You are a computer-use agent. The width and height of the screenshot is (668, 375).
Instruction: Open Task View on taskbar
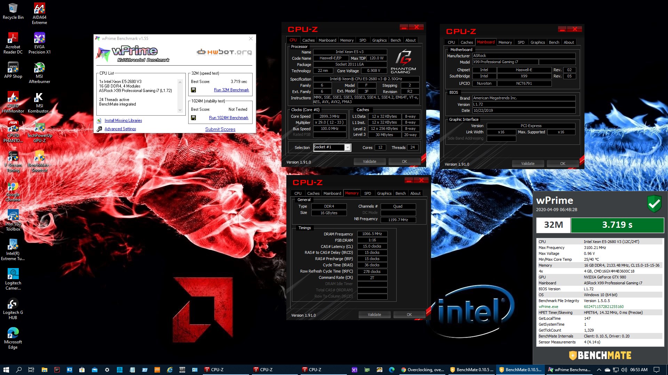pyautogui.click(x=31, y=370)
